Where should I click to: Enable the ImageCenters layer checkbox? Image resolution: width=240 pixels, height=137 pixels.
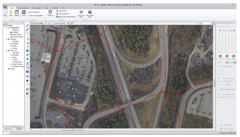point(8,28)
